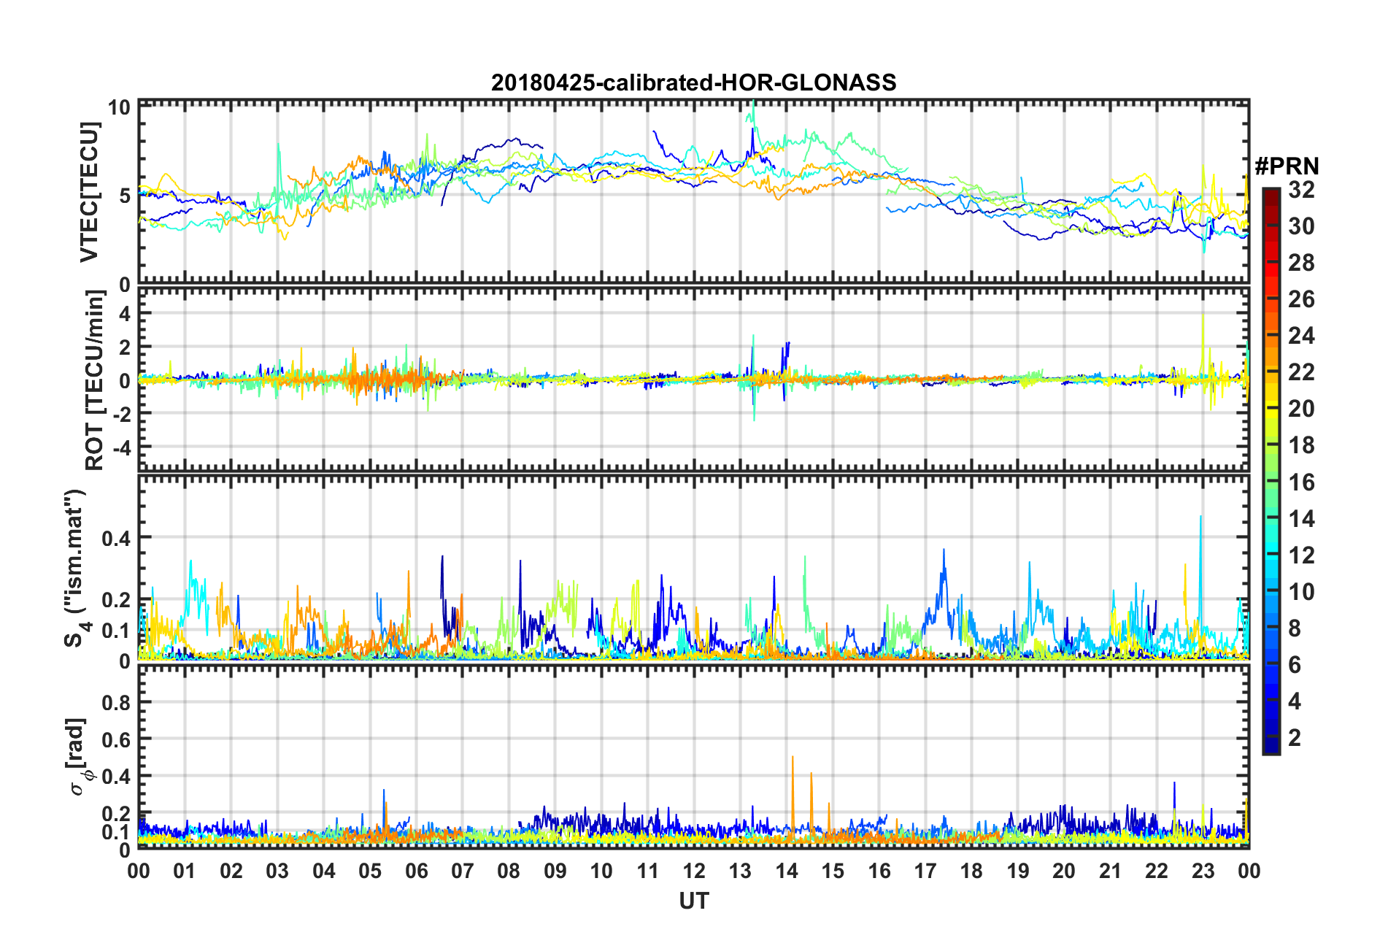Click PRN colorbar tick label 2
Image resolution: width=1388 pixels, height=943 pixels.
(x=1295, y=738)
